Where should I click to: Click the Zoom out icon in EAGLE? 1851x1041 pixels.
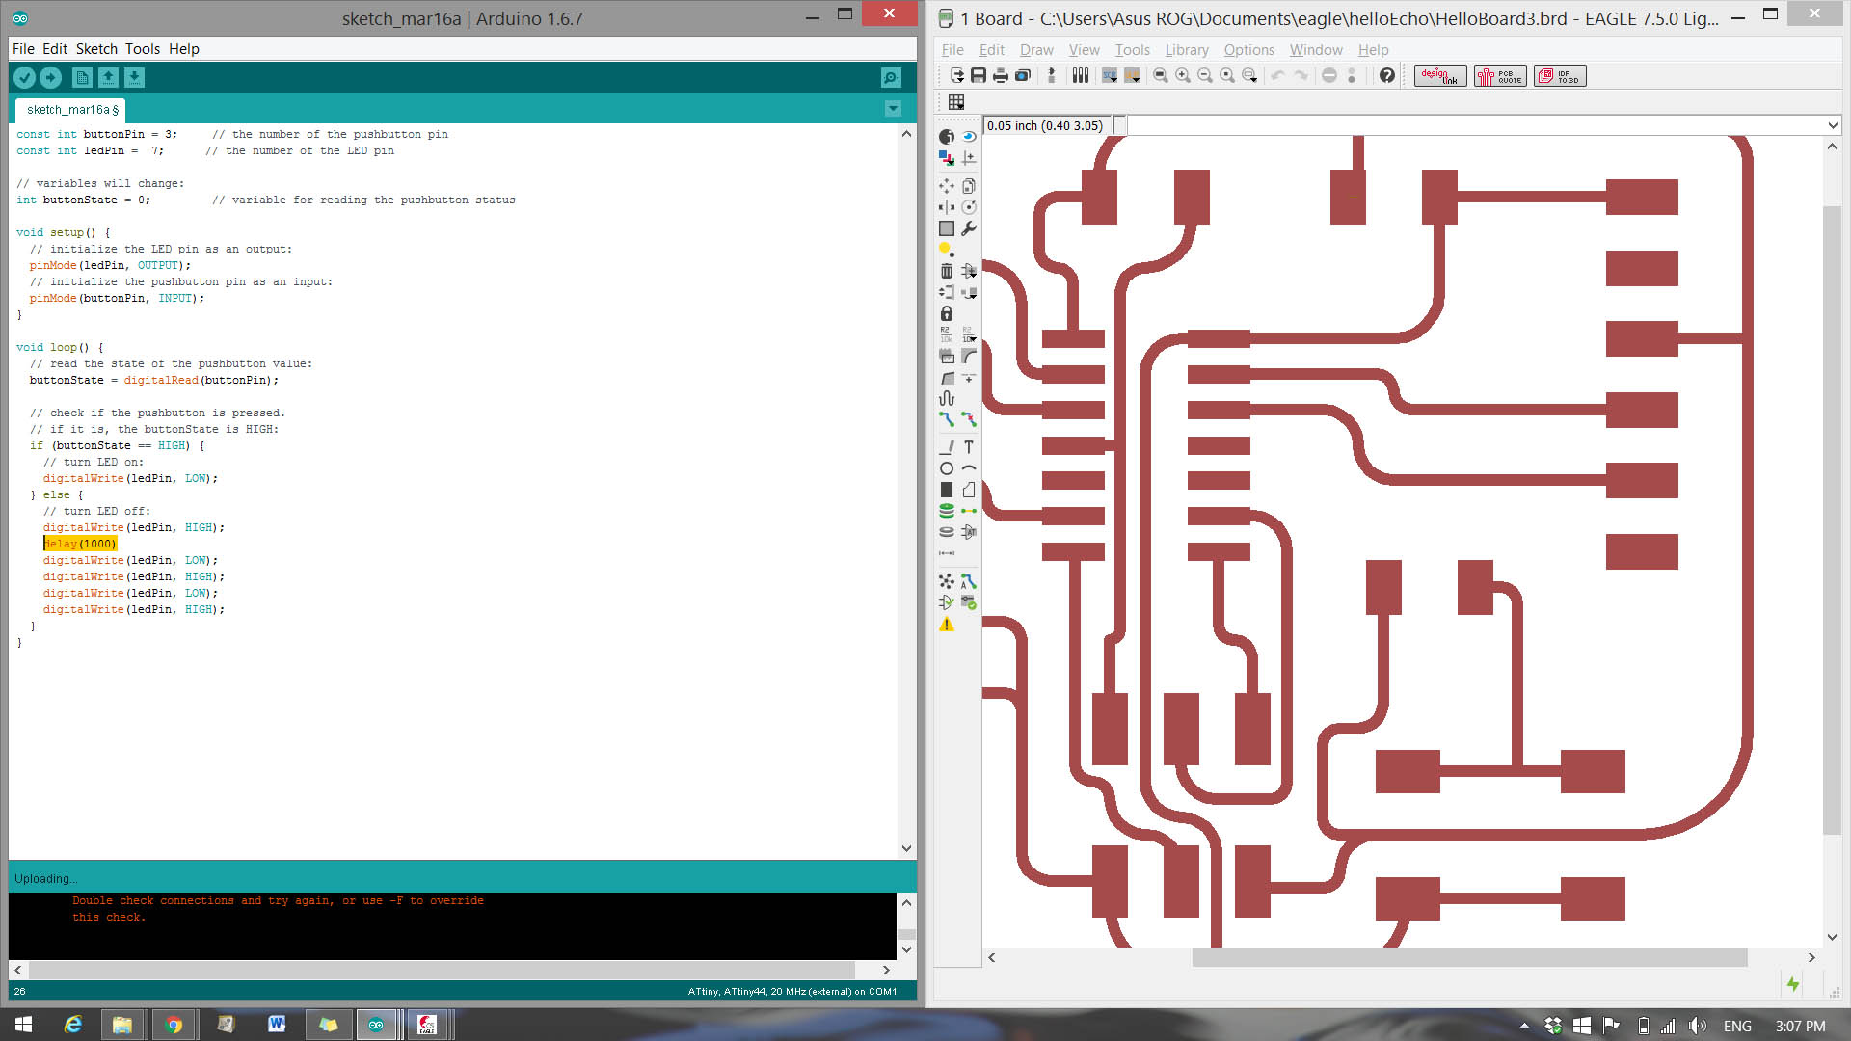pyautogui.click(x=1205, y=76)
